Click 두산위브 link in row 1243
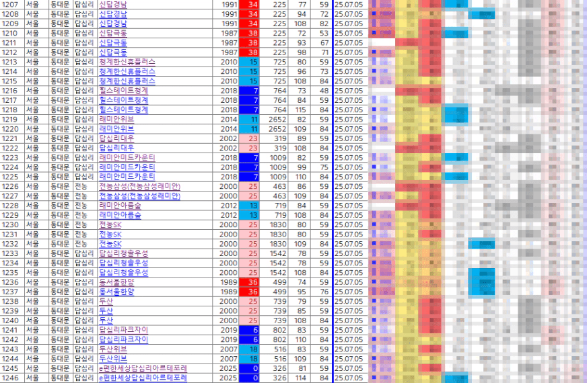The image size is (587, 383). point(112,349)
